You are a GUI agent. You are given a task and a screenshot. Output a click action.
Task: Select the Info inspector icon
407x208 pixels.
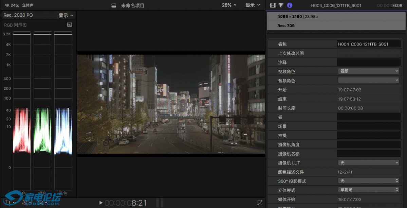click(x=290, y=5)
